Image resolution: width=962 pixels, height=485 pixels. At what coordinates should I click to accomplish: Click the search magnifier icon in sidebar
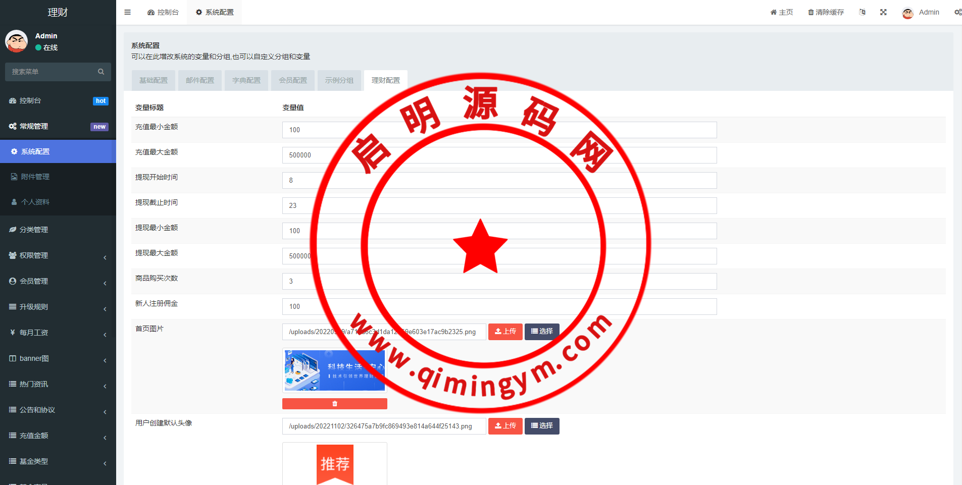click(101, 72)
